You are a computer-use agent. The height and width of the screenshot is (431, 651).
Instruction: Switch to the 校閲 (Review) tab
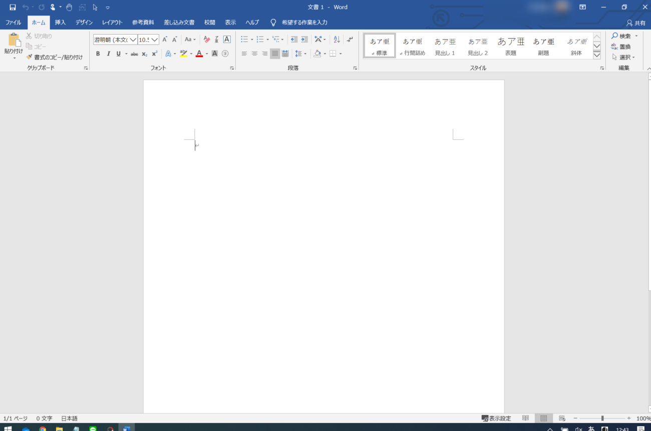[210, 23]
